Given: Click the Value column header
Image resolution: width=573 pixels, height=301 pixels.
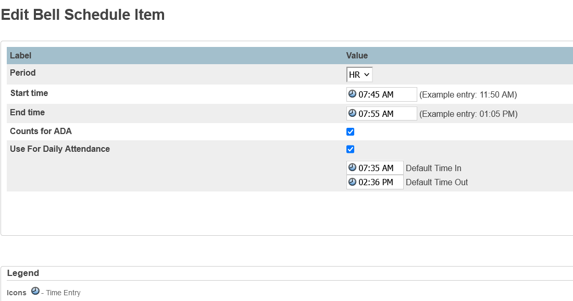Looking at the screenshot, I should [x=357, y=55].
